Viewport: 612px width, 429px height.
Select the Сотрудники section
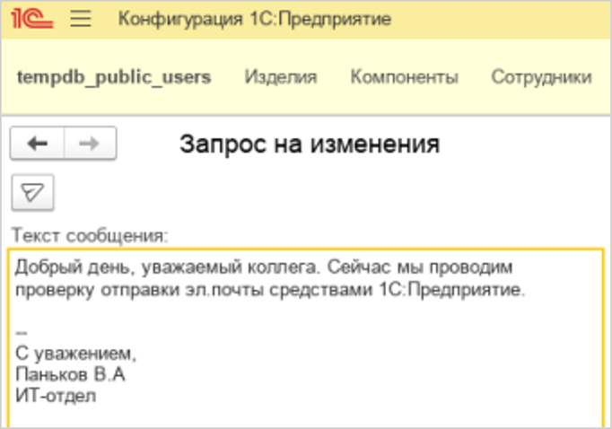point(541,77)
